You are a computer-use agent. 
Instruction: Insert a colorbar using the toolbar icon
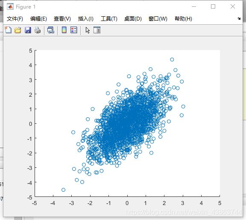(64, 30)
